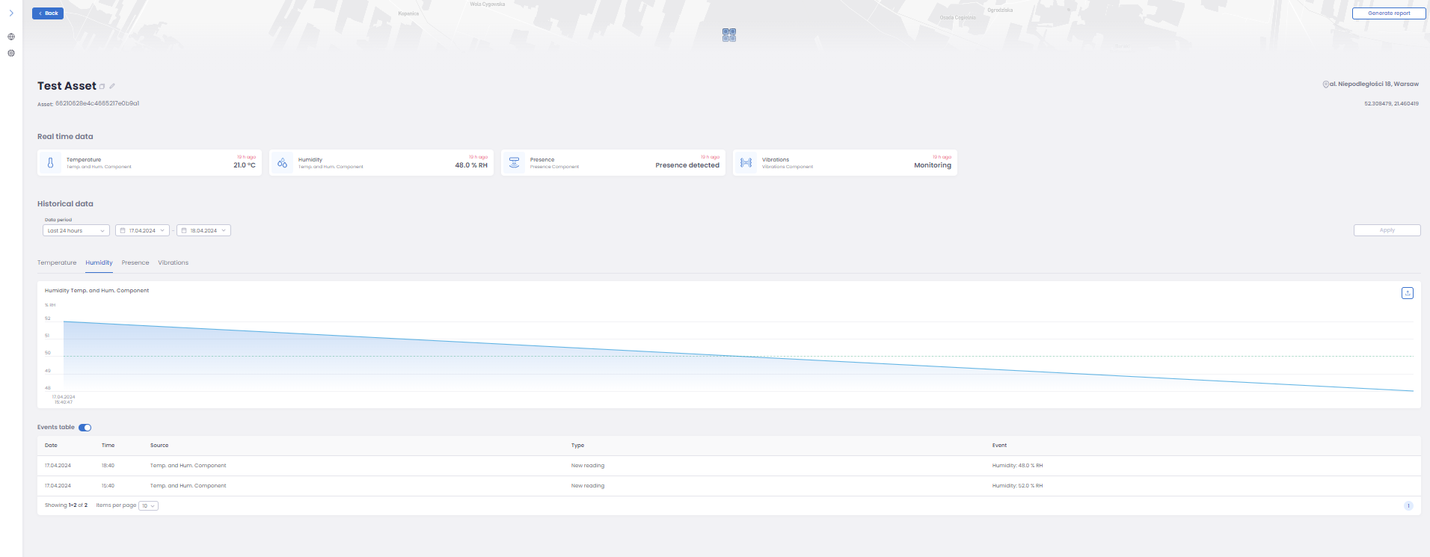Click the globe icon in the sidebar
Image resolution: width=1430 pixels, height=557 pixels.
coord(11,37)
